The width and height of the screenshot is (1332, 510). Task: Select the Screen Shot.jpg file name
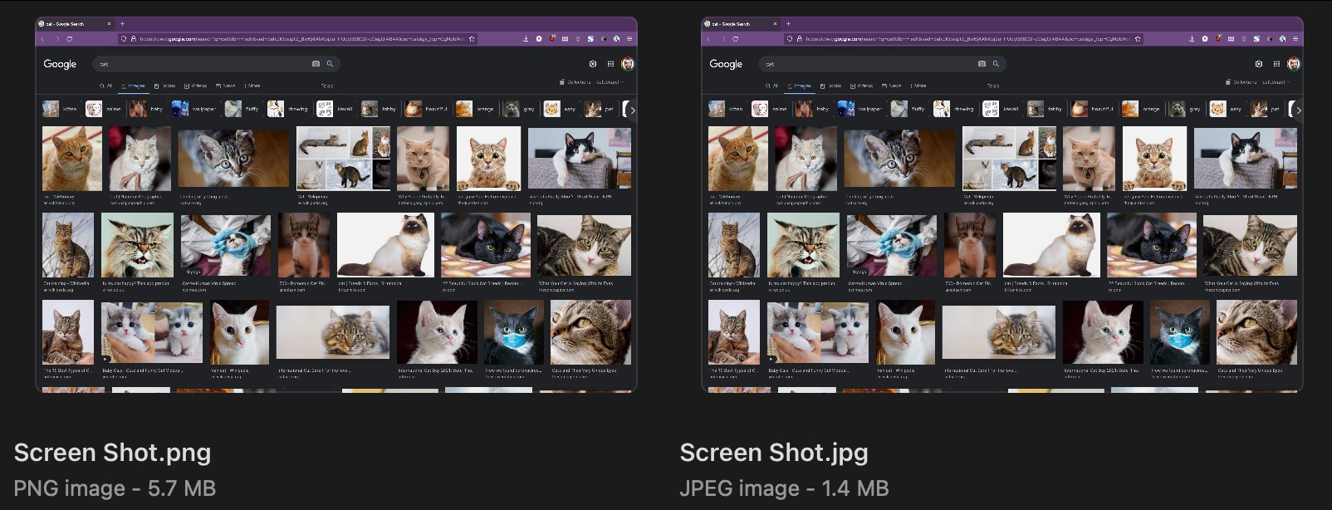pyautogui.click(x=773, y=453)
